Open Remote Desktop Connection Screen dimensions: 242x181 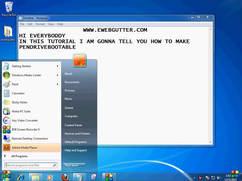[x=32, y=139]
